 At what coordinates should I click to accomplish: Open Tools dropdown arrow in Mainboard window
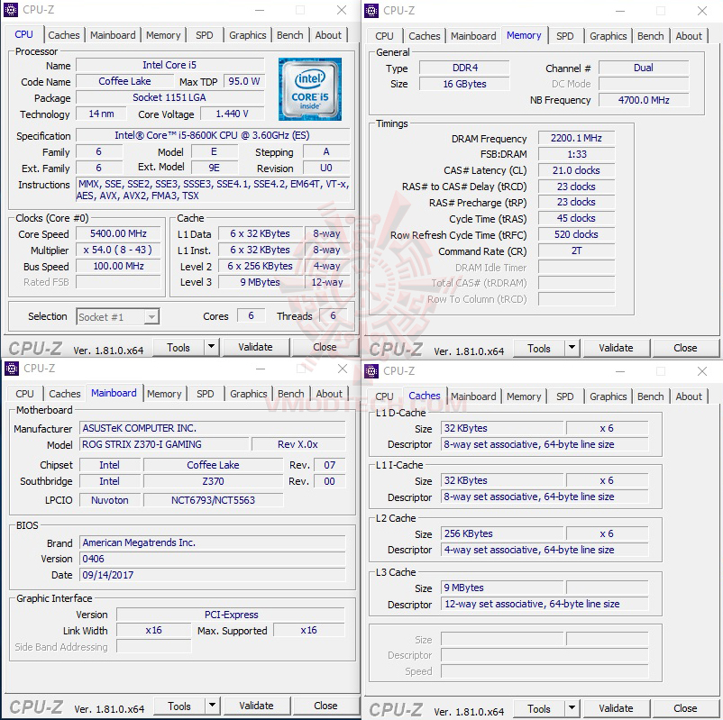point(212,706)
